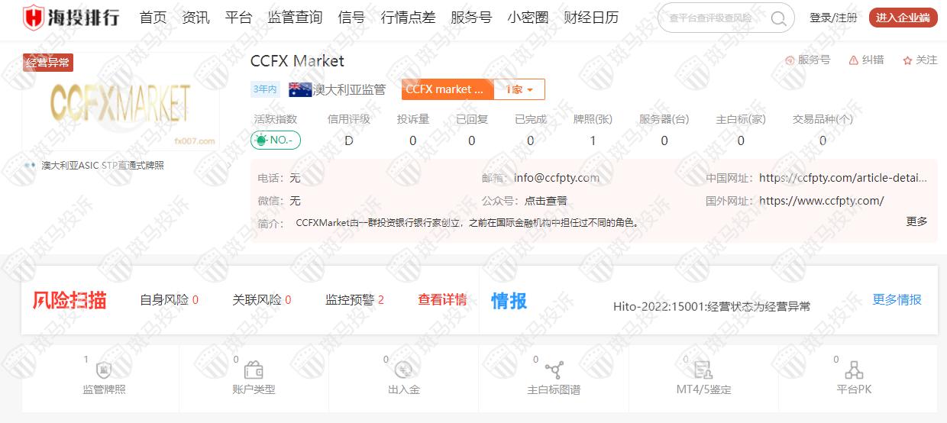Open the 首页 menu item
The width and height of the screenshot is (947, 423).
point(154,18)
